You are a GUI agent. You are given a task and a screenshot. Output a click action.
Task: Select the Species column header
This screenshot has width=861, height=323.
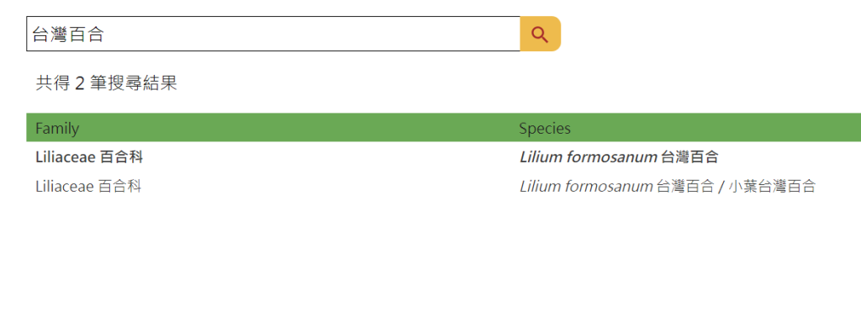point(545,128)
